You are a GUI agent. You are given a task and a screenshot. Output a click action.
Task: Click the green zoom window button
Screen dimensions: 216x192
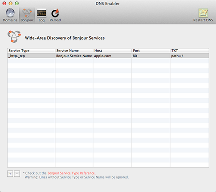(17, 3)
